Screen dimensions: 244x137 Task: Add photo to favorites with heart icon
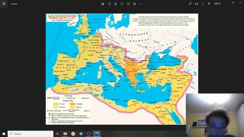coord(122,4)
